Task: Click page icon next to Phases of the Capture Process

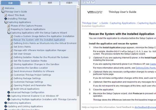Action: tap(9, 26)
